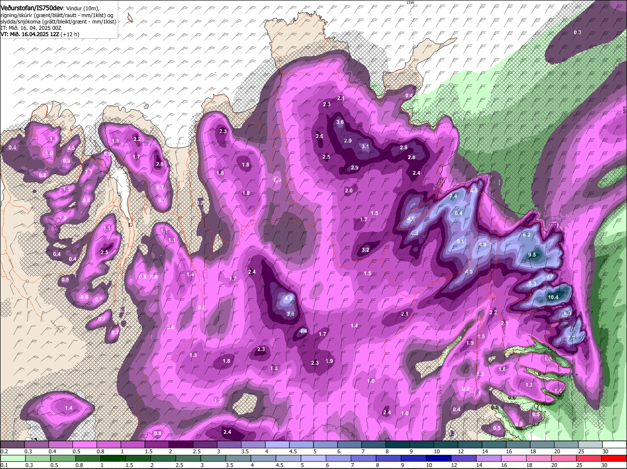Click the 6.4 precipitation value label
Viewport: 627px width, 469px height.
coord(459,213)
